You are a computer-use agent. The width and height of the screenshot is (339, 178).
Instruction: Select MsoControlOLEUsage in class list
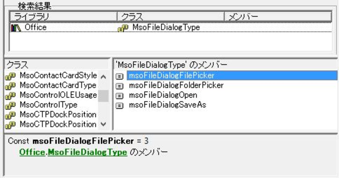58,95
